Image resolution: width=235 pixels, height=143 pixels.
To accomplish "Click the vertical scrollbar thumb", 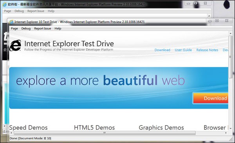I will (231, 57).
